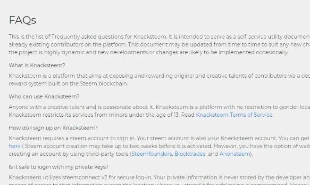Click the words 'Steem blockchain' in the first answer

coord(104,84)
